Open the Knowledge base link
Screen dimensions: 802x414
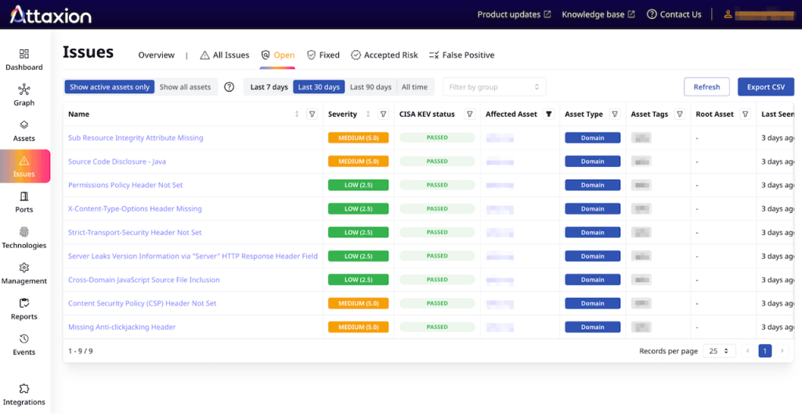pos(598,14)
